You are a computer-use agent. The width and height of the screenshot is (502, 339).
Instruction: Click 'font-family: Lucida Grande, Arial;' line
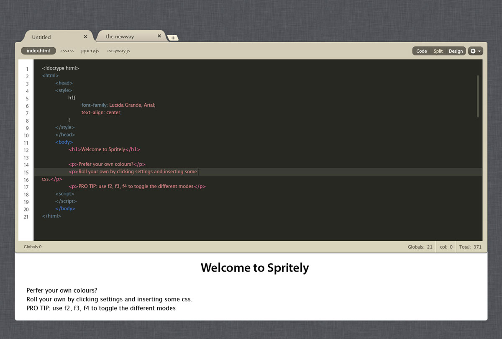tap(118, 105)
